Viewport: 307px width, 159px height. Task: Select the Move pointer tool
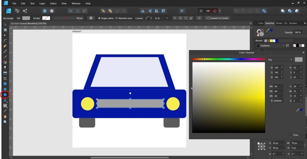5,24
